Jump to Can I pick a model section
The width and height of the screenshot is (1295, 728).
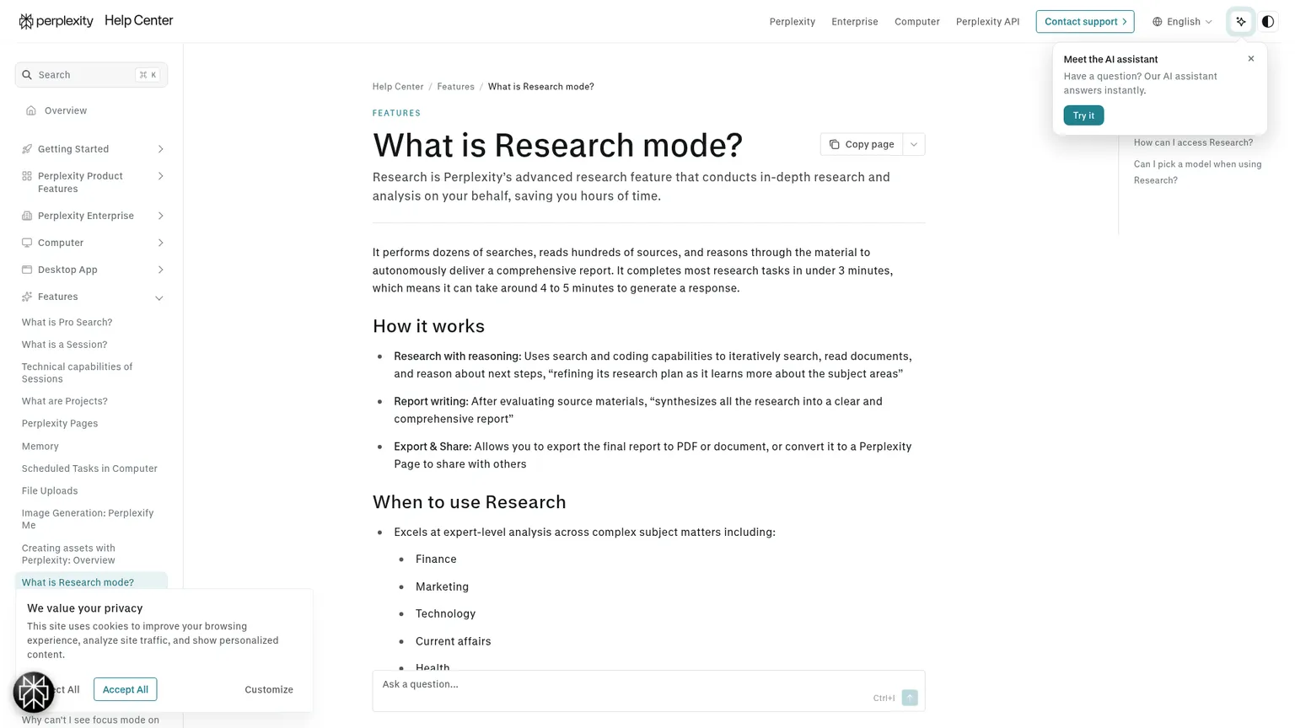point(1197,172)
